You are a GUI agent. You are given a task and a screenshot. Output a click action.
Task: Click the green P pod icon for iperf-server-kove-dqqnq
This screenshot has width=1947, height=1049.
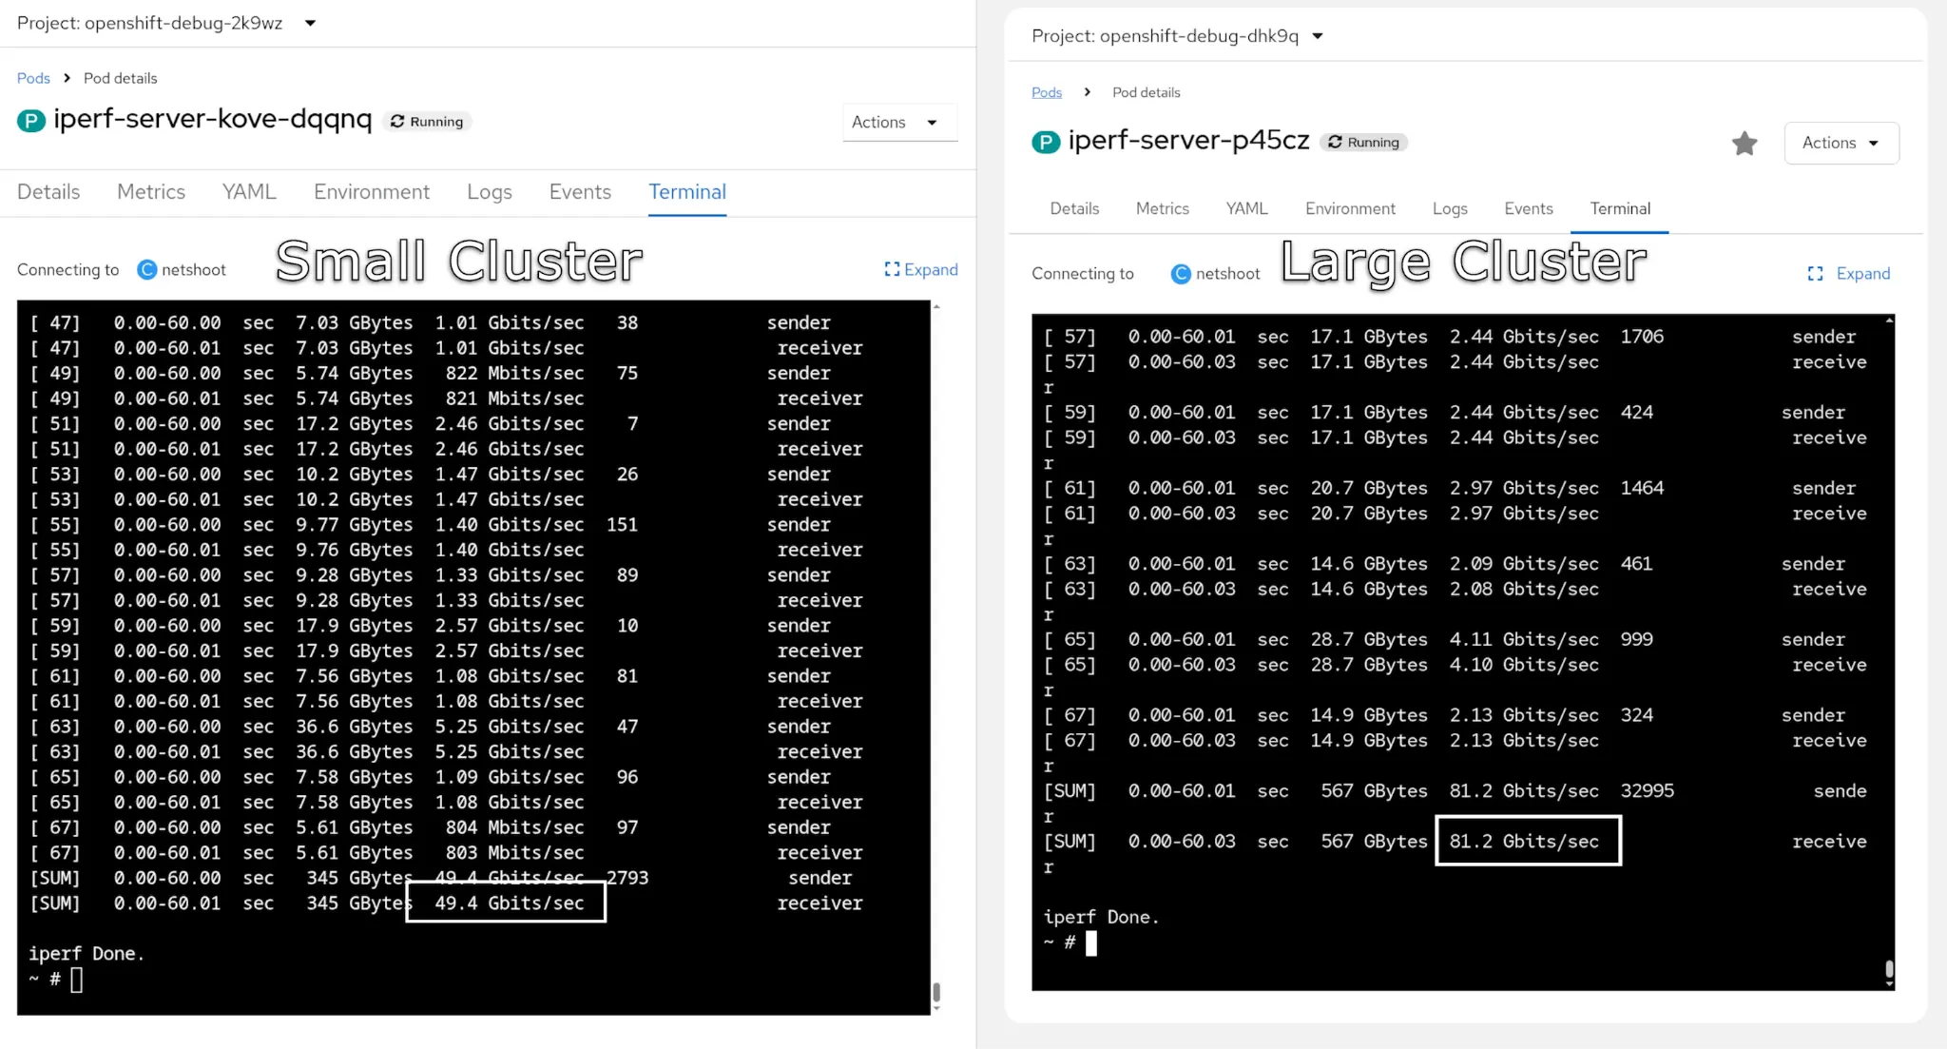tap(31, 121)
